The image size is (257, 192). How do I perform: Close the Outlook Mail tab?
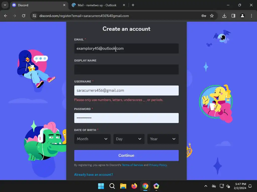[124, 5]
